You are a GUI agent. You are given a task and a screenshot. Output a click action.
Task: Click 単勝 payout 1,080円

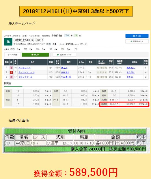click(x=35, y=91)
